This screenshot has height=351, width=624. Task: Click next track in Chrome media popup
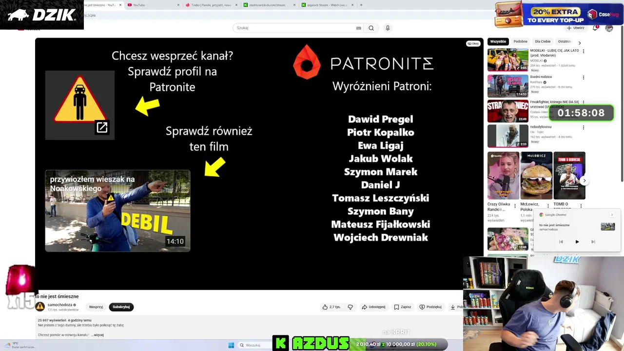click(593, 242)
